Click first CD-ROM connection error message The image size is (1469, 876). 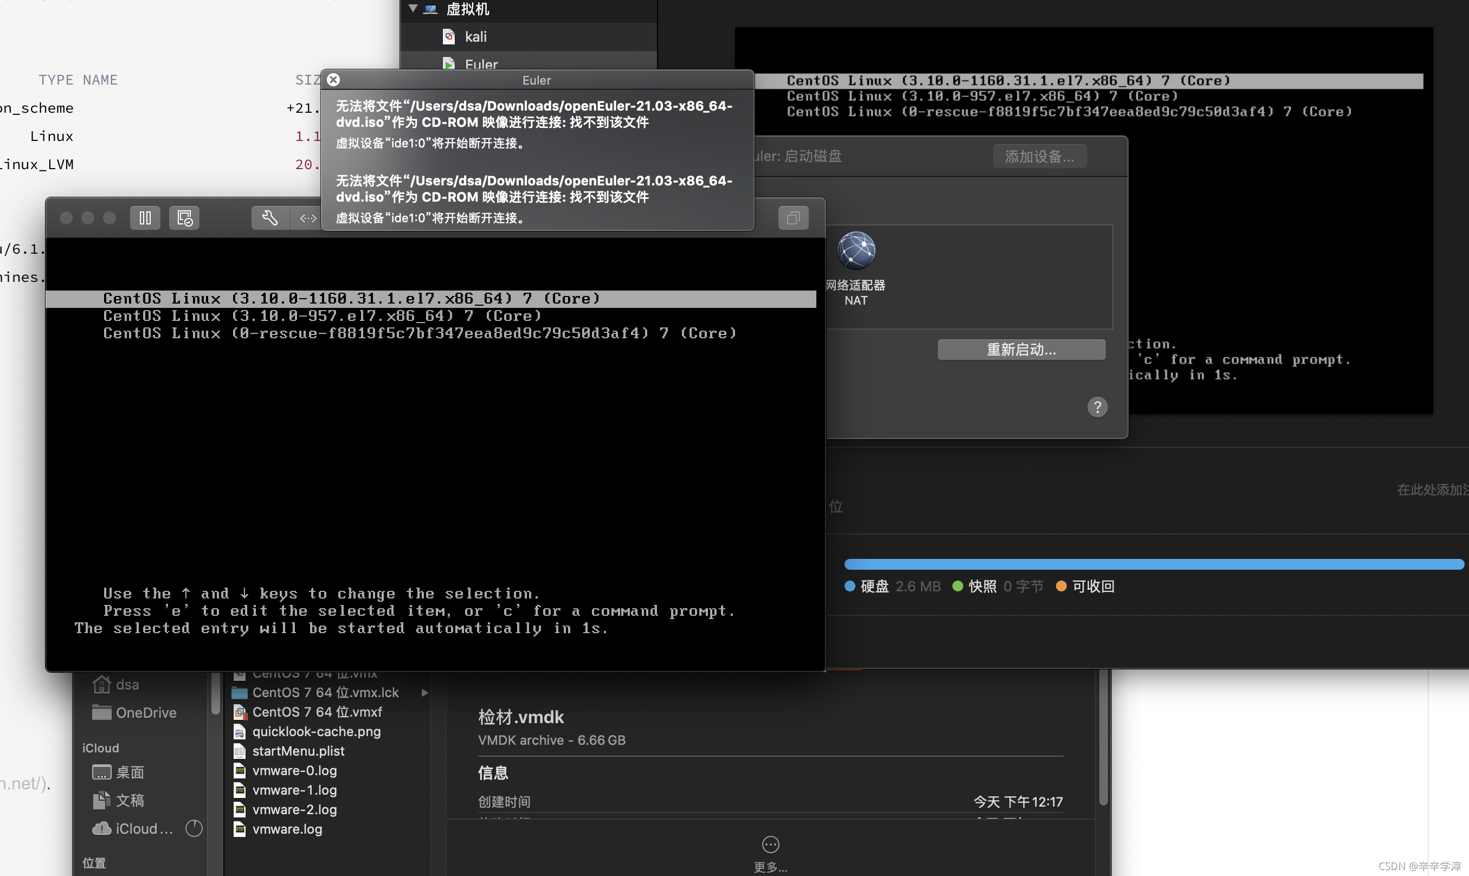tap(534, 114)
